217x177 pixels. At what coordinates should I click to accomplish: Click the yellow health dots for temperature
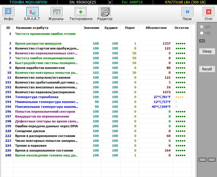tap(179, 97)
